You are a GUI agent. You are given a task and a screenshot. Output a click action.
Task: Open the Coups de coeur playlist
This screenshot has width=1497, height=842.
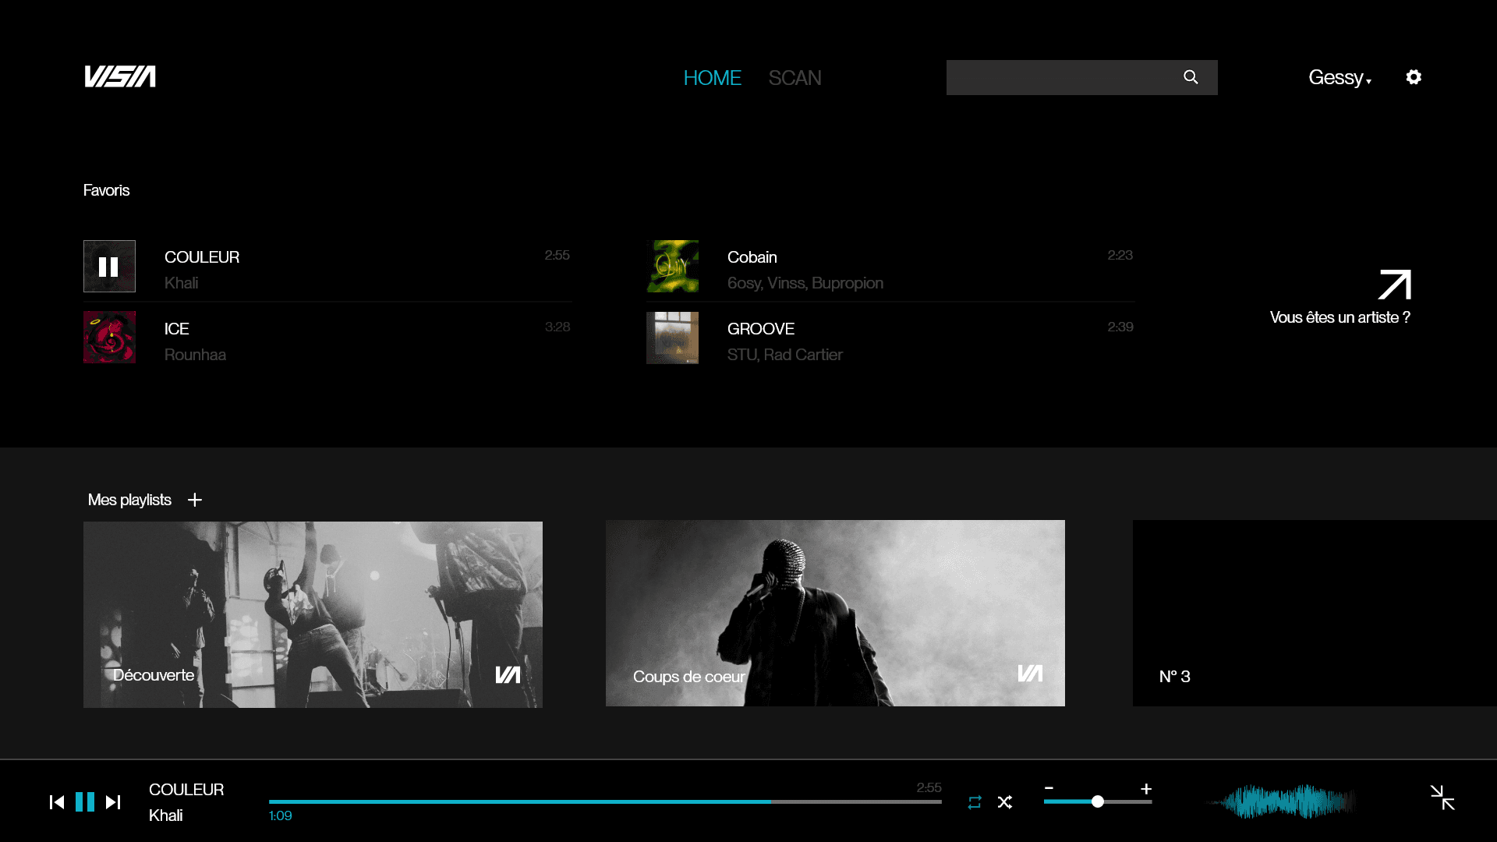pyautogui.click(x=835, y=613)
